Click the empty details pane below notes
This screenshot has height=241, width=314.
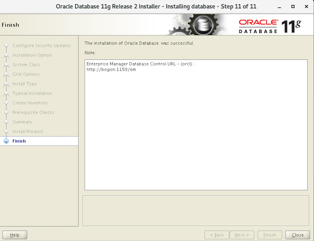point(196,211)
